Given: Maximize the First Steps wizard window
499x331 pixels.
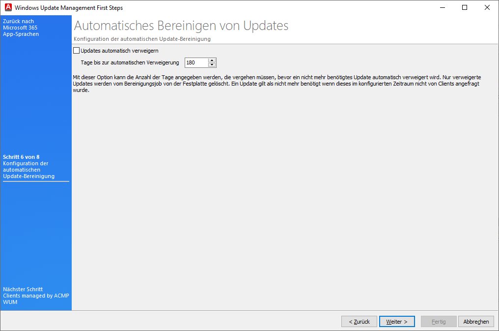Looking at the screenshot, I should point(465,8).
